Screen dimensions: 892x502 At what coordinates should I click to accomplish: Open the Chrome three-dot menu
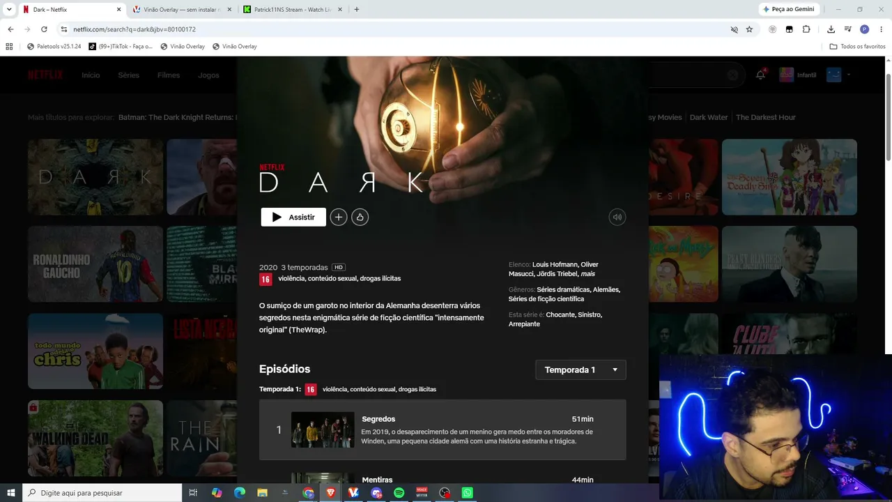click(x=881, y=29)
